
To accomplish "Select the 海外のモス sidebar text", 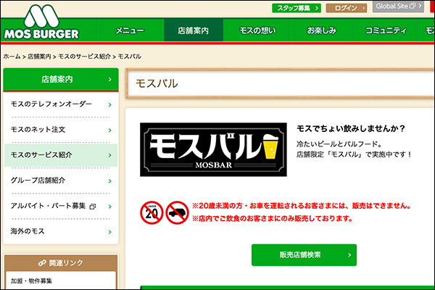I will (28, 231).
